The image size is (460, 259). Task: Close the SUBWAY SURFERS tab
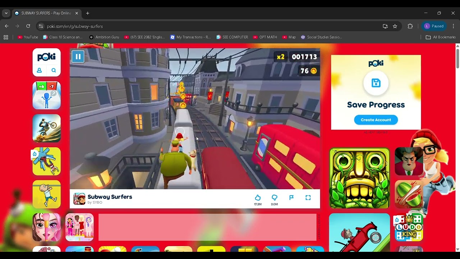[x=77, y=13]
